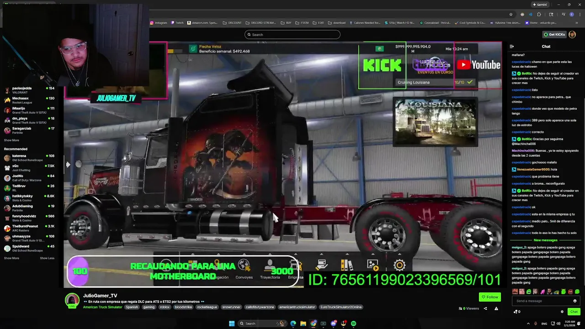Expand following list with top Show More
The image size is (585, 329).
(x=11, y=140)
